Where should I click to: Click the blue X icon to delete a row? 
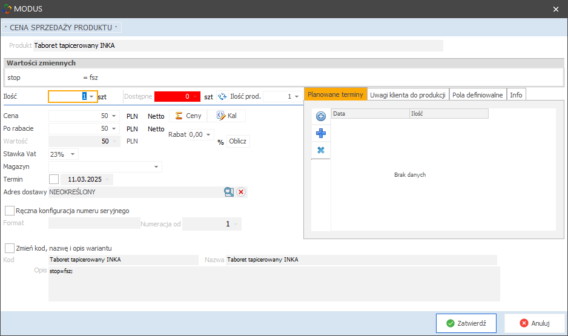pyautogui.click(x=321, y=150)
